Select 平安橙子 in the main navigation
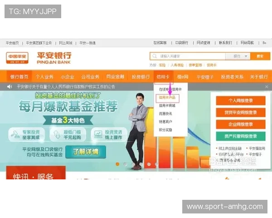This screenshot has width=272, height=218. (x=205, y=77)
